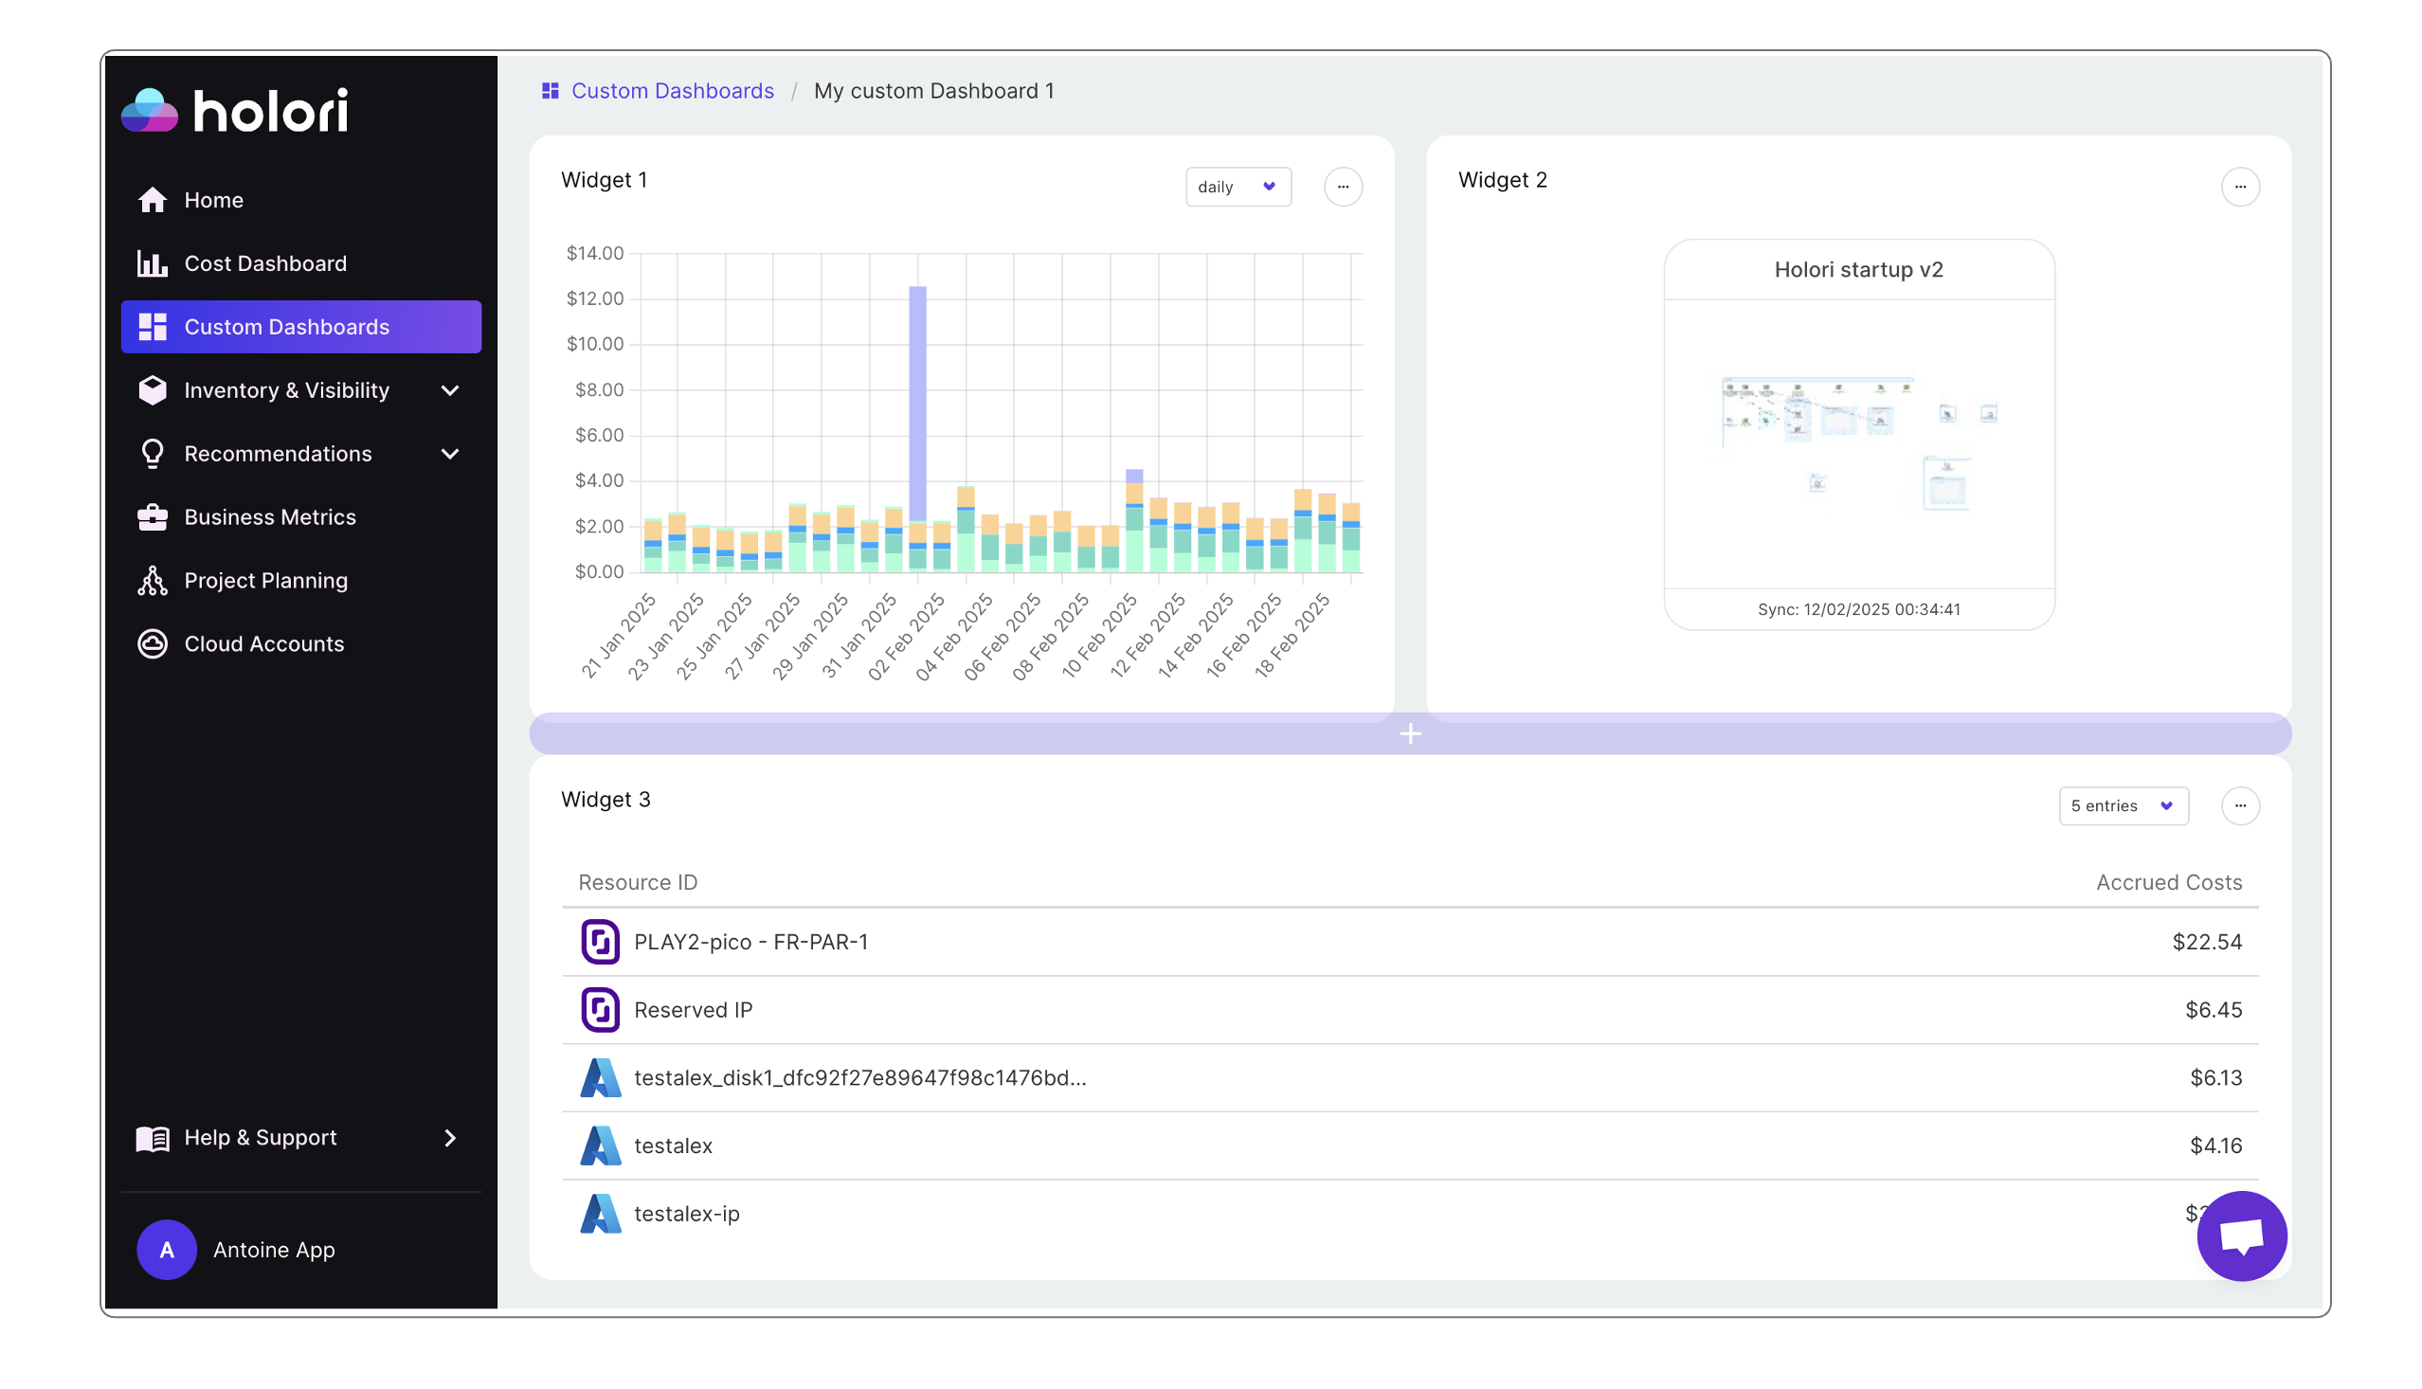Click the holori cloud logo
The image size is (2422, 1389).
[x=150, y=111]
